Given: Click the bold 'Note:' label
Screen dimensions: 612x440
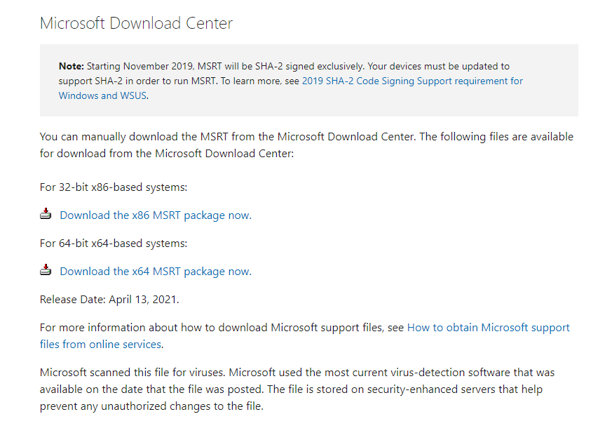Looking at the screenshot, I should pyautogui.click(x=72, y=67).
